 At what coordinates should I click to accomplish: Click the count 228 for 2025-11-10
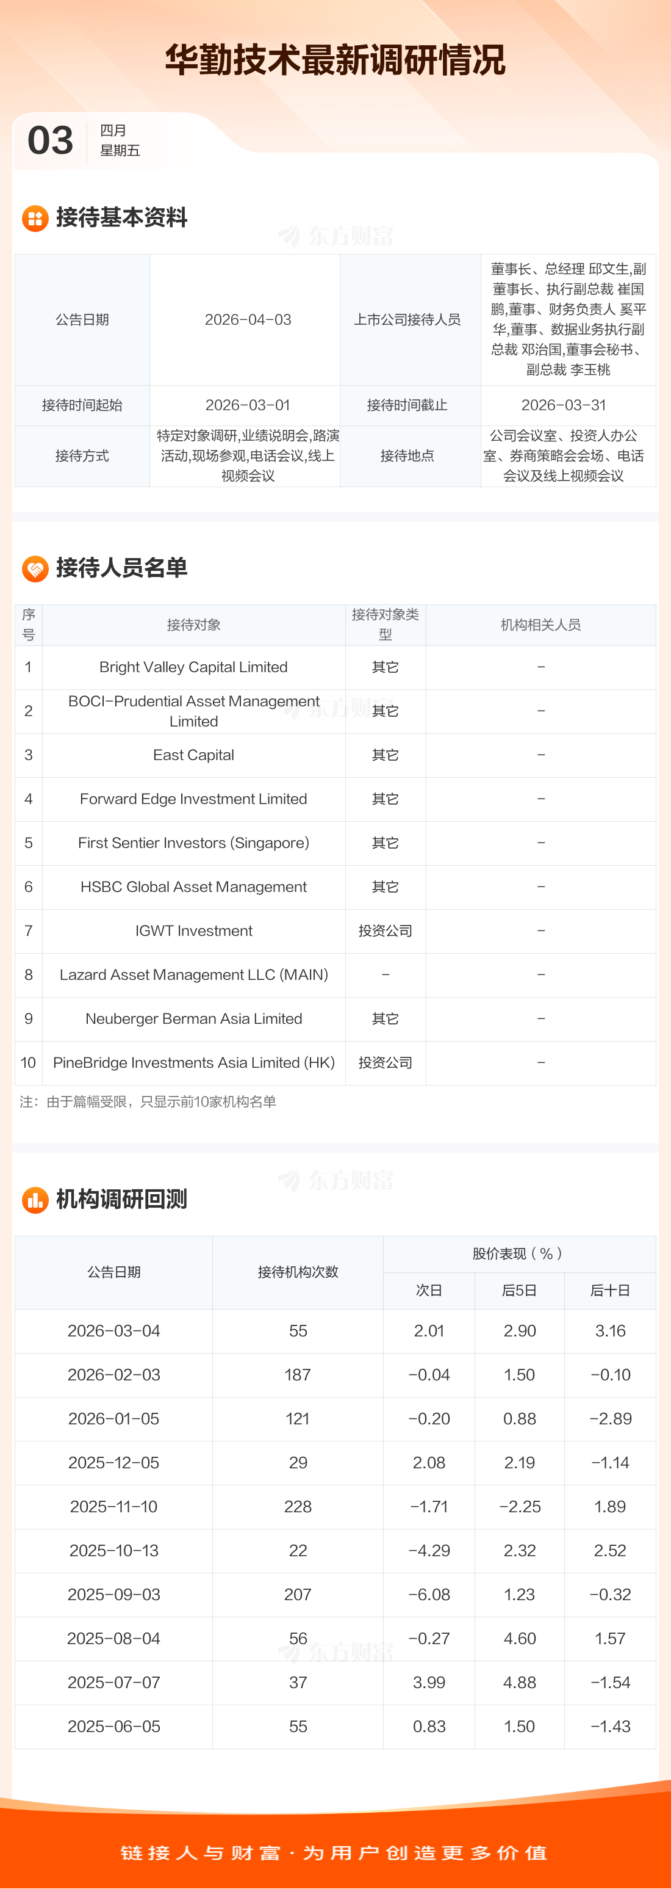click(x=298, y=1507)
